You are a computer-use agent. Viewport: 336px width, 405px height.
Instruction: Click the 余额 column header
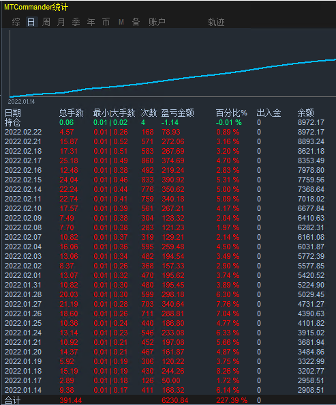[306, 113]
